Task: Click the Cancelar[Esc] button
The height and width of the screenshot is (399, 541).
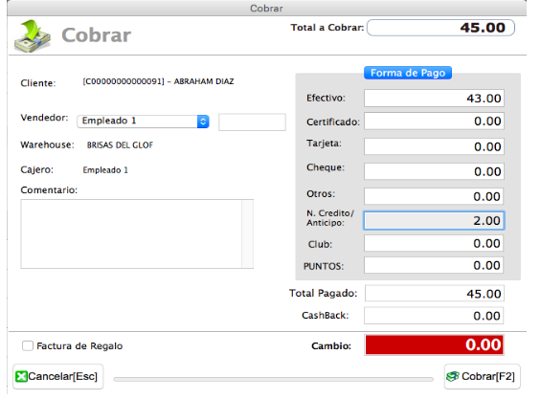Action: point(58,377)
